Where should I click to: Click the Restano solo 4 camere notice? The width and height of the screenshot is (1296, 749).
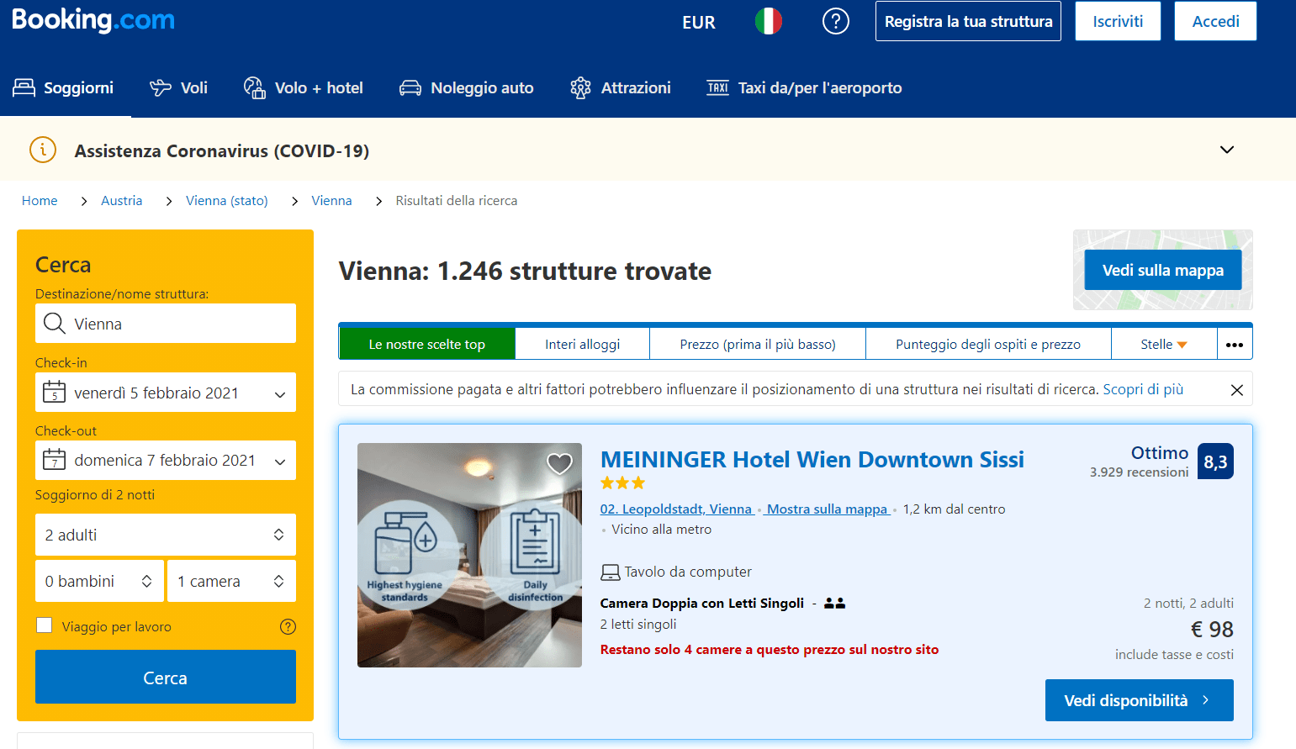770,649
